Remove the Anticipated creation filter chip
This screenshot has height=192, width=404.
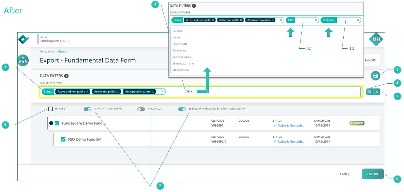[153, 92]
